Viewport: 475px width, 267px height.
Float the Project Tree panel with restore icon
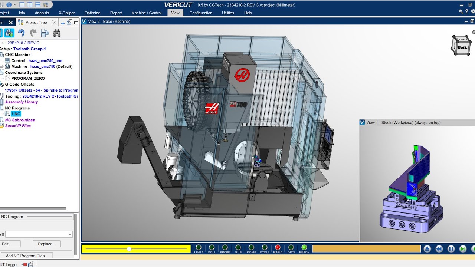[69, 22]
